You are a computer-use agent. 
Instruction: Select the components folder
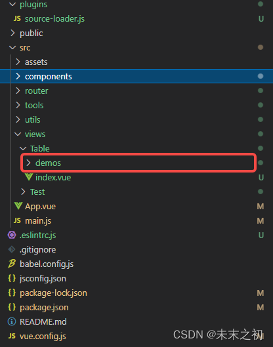(x=136, y=76)
